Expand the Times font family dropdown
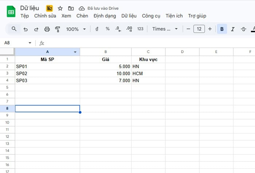The width and height of the screenshot is (255, 173). tap(165, 29)
